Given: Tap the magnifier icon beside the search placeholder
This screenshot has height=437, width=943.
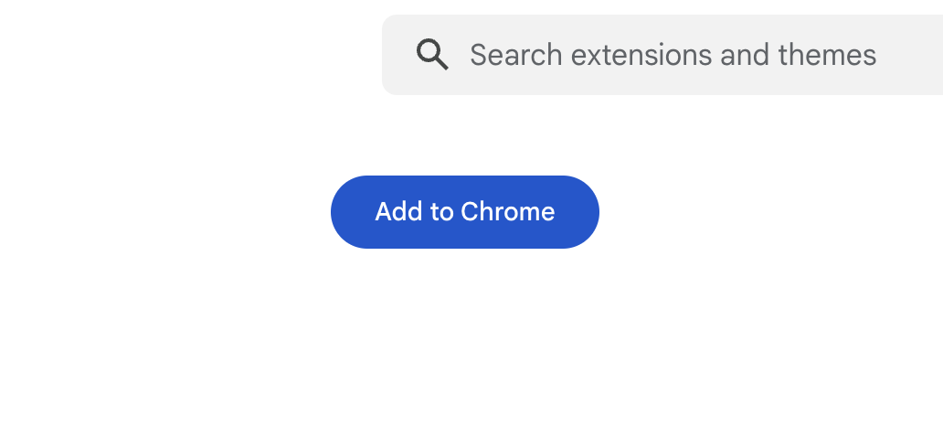Looking at the screenshot, I should tap(432, 55).
